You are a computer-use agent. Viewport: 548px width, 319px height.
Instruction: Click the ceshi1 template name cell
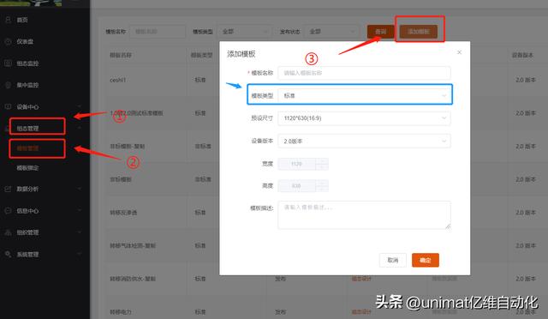(x=118, y=81)
